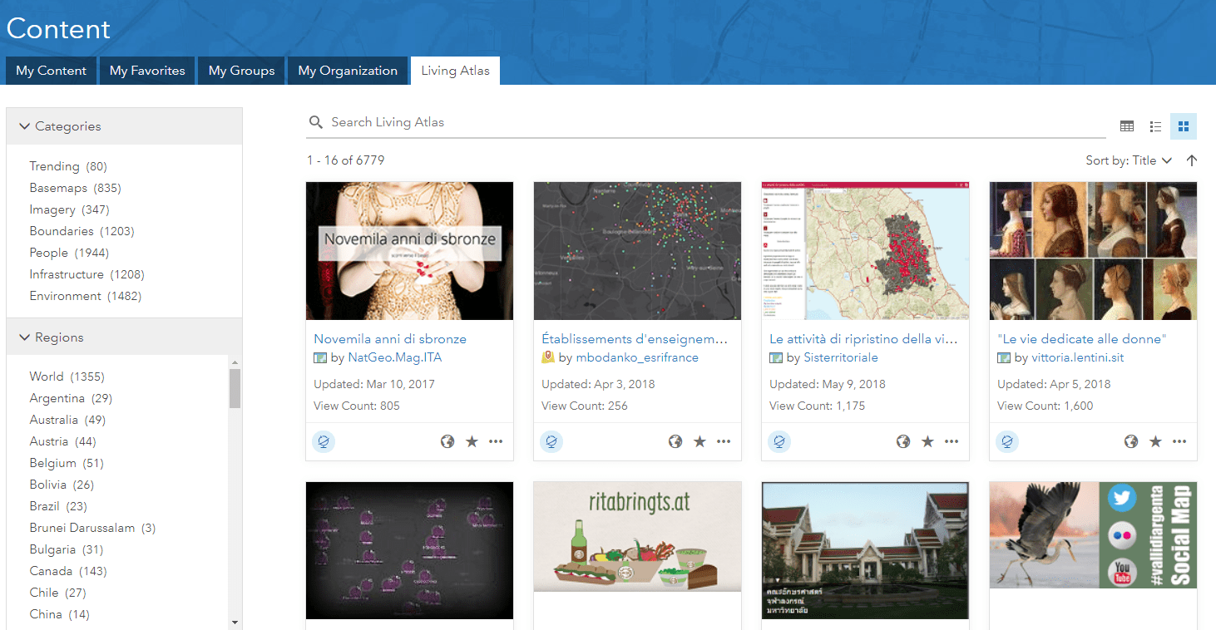Screen dimensions: 1216x630
Task: Open more options for Le attività di ripristino card
Action: pos(952,441)
